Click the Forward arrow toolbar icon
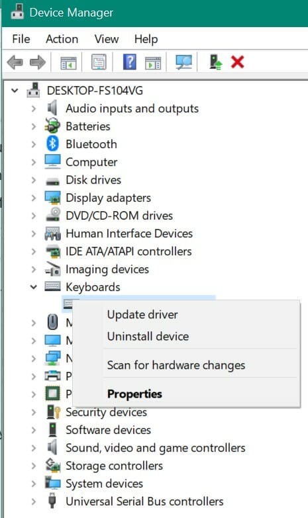The image size is (308, 518). pyautogui.click(x=37, y=62)
